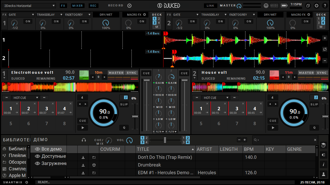Click the headphones icon in browser bar
Image resolution: width=330 pixels, height=185 pixels.
(x=84, y=140)
